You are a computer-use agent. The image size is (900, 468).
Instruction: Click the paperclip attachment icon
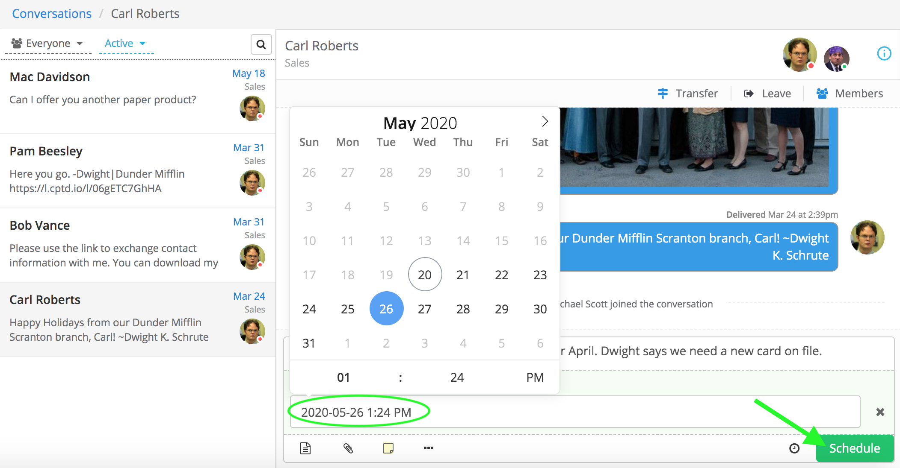click(x=348, y=448)
